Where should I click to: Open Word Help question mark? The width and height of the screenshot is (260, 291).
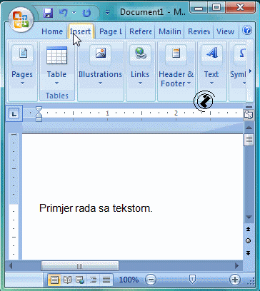pos(247,30)
